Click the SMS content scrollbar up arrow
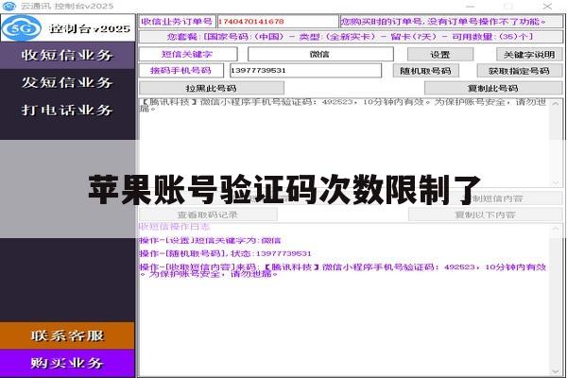The image size is (567, 378). pyautogui.click(x=556, y=103)
